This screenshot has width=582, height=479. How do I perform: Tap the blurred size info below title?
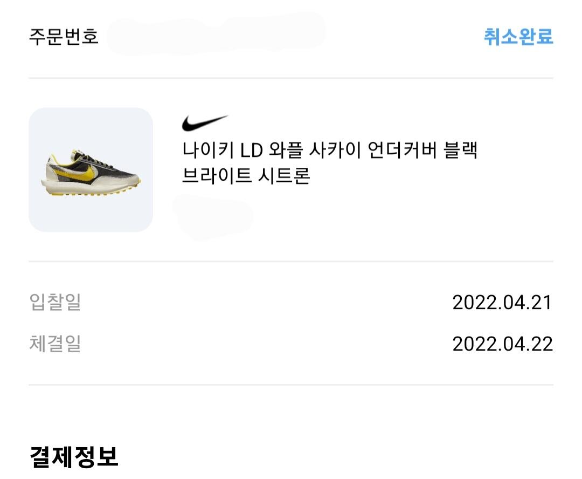click(x=213, y=217)
